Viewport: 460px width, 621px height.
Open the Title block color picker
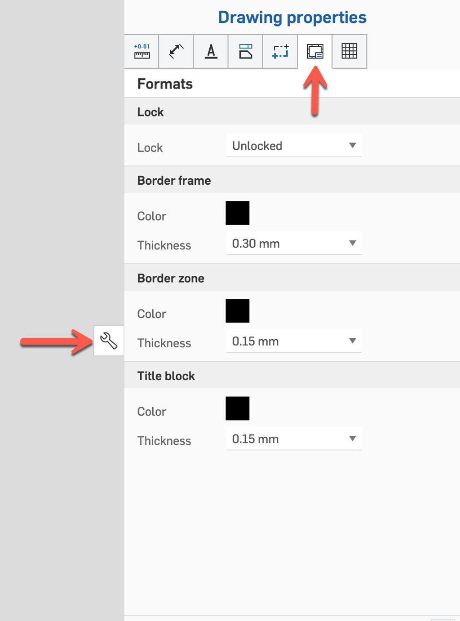[239, 408]
